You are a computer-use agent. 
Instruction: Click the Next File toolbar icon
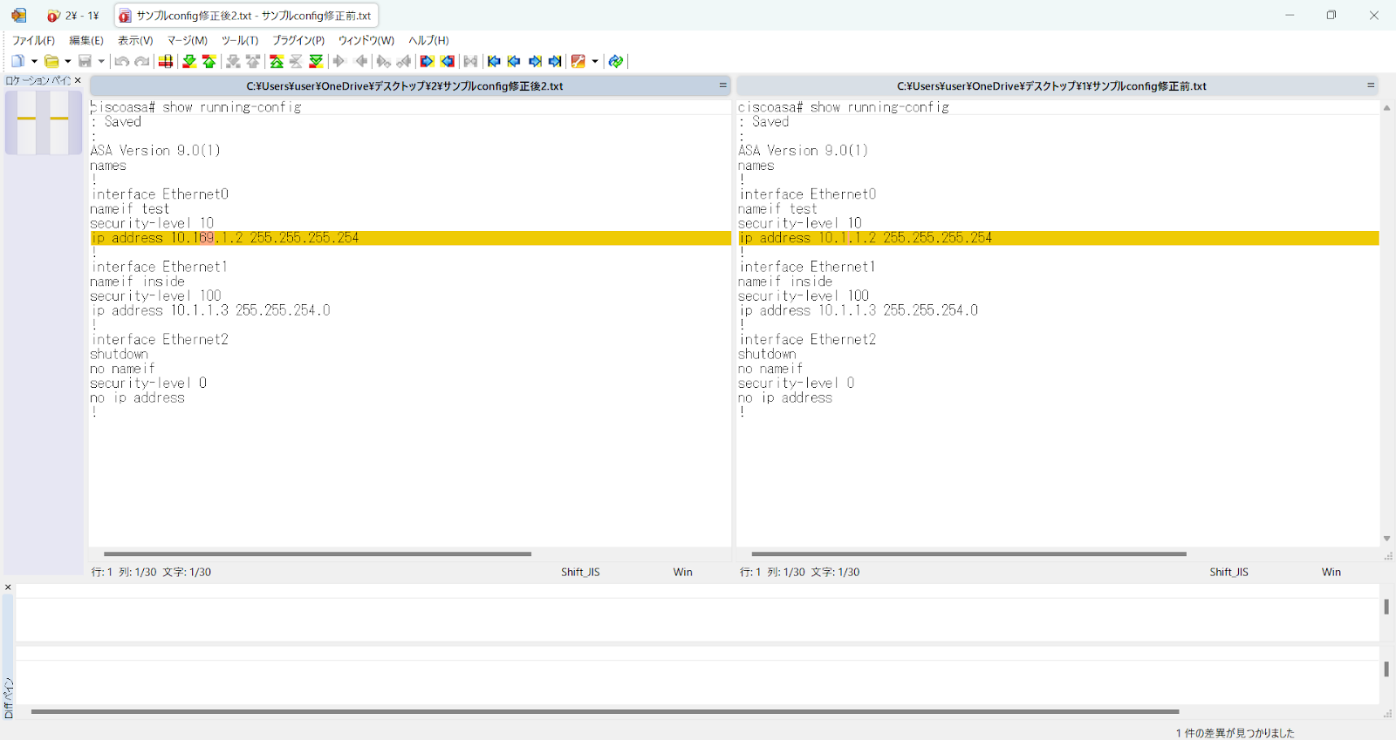[x=535, y=61]
